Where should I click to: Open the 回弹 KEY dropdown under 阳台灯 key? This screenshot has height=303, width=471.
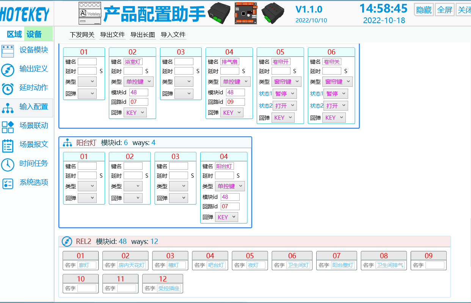(x=226, y=217)
